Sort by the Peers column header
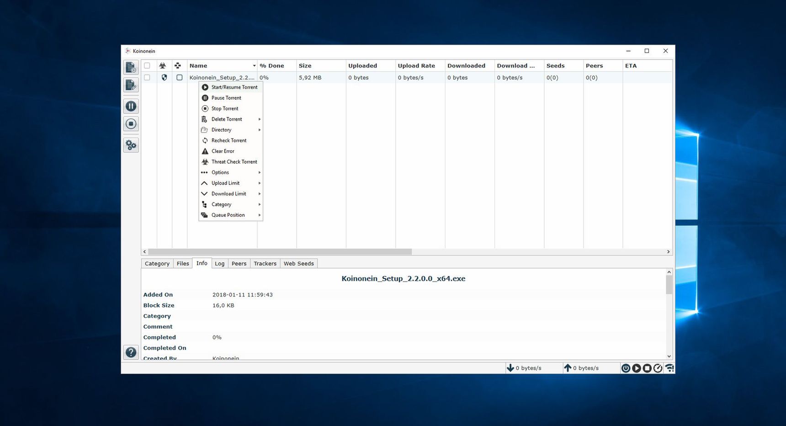The width and height of the screenshot is (786, 426). [x=603, y=66]
